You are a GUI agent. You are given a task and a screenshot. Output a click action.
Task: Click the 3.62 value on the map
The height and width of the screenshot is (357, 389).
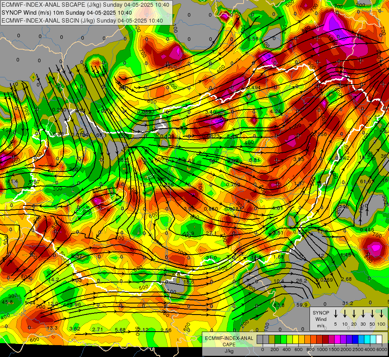pyautogui.click(x=75, y=329)
